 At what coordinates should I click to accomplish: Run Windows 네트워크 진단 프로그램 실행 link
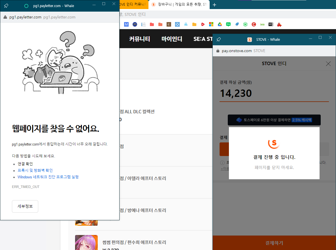(x=48, y=177)
